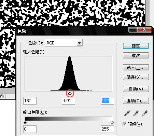The image size is (154, 136).
Task: Click the midtone input slider handle under histogram
Action: click(x=70, y=93)
